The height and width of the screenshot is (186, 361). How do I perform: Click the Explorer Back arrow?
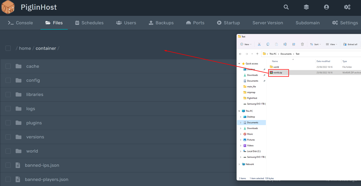click(240, 54)
